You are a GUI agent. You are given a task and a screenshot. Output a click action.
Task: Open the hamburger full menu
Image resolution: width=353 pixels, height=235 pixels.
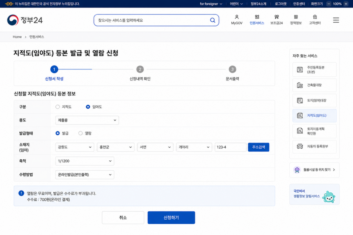336,20
